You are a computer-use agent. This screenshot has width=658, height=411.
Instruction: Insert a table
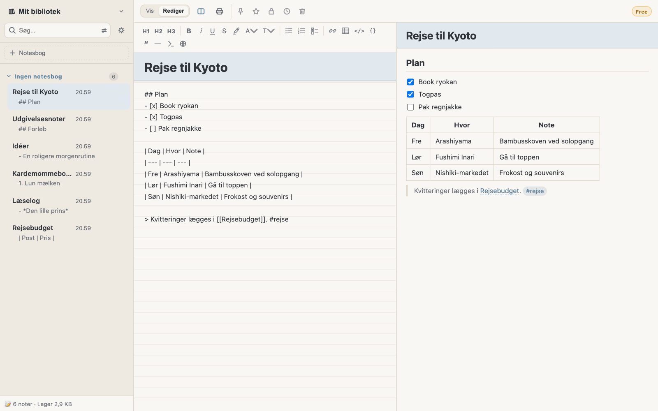tap(345, 31)
